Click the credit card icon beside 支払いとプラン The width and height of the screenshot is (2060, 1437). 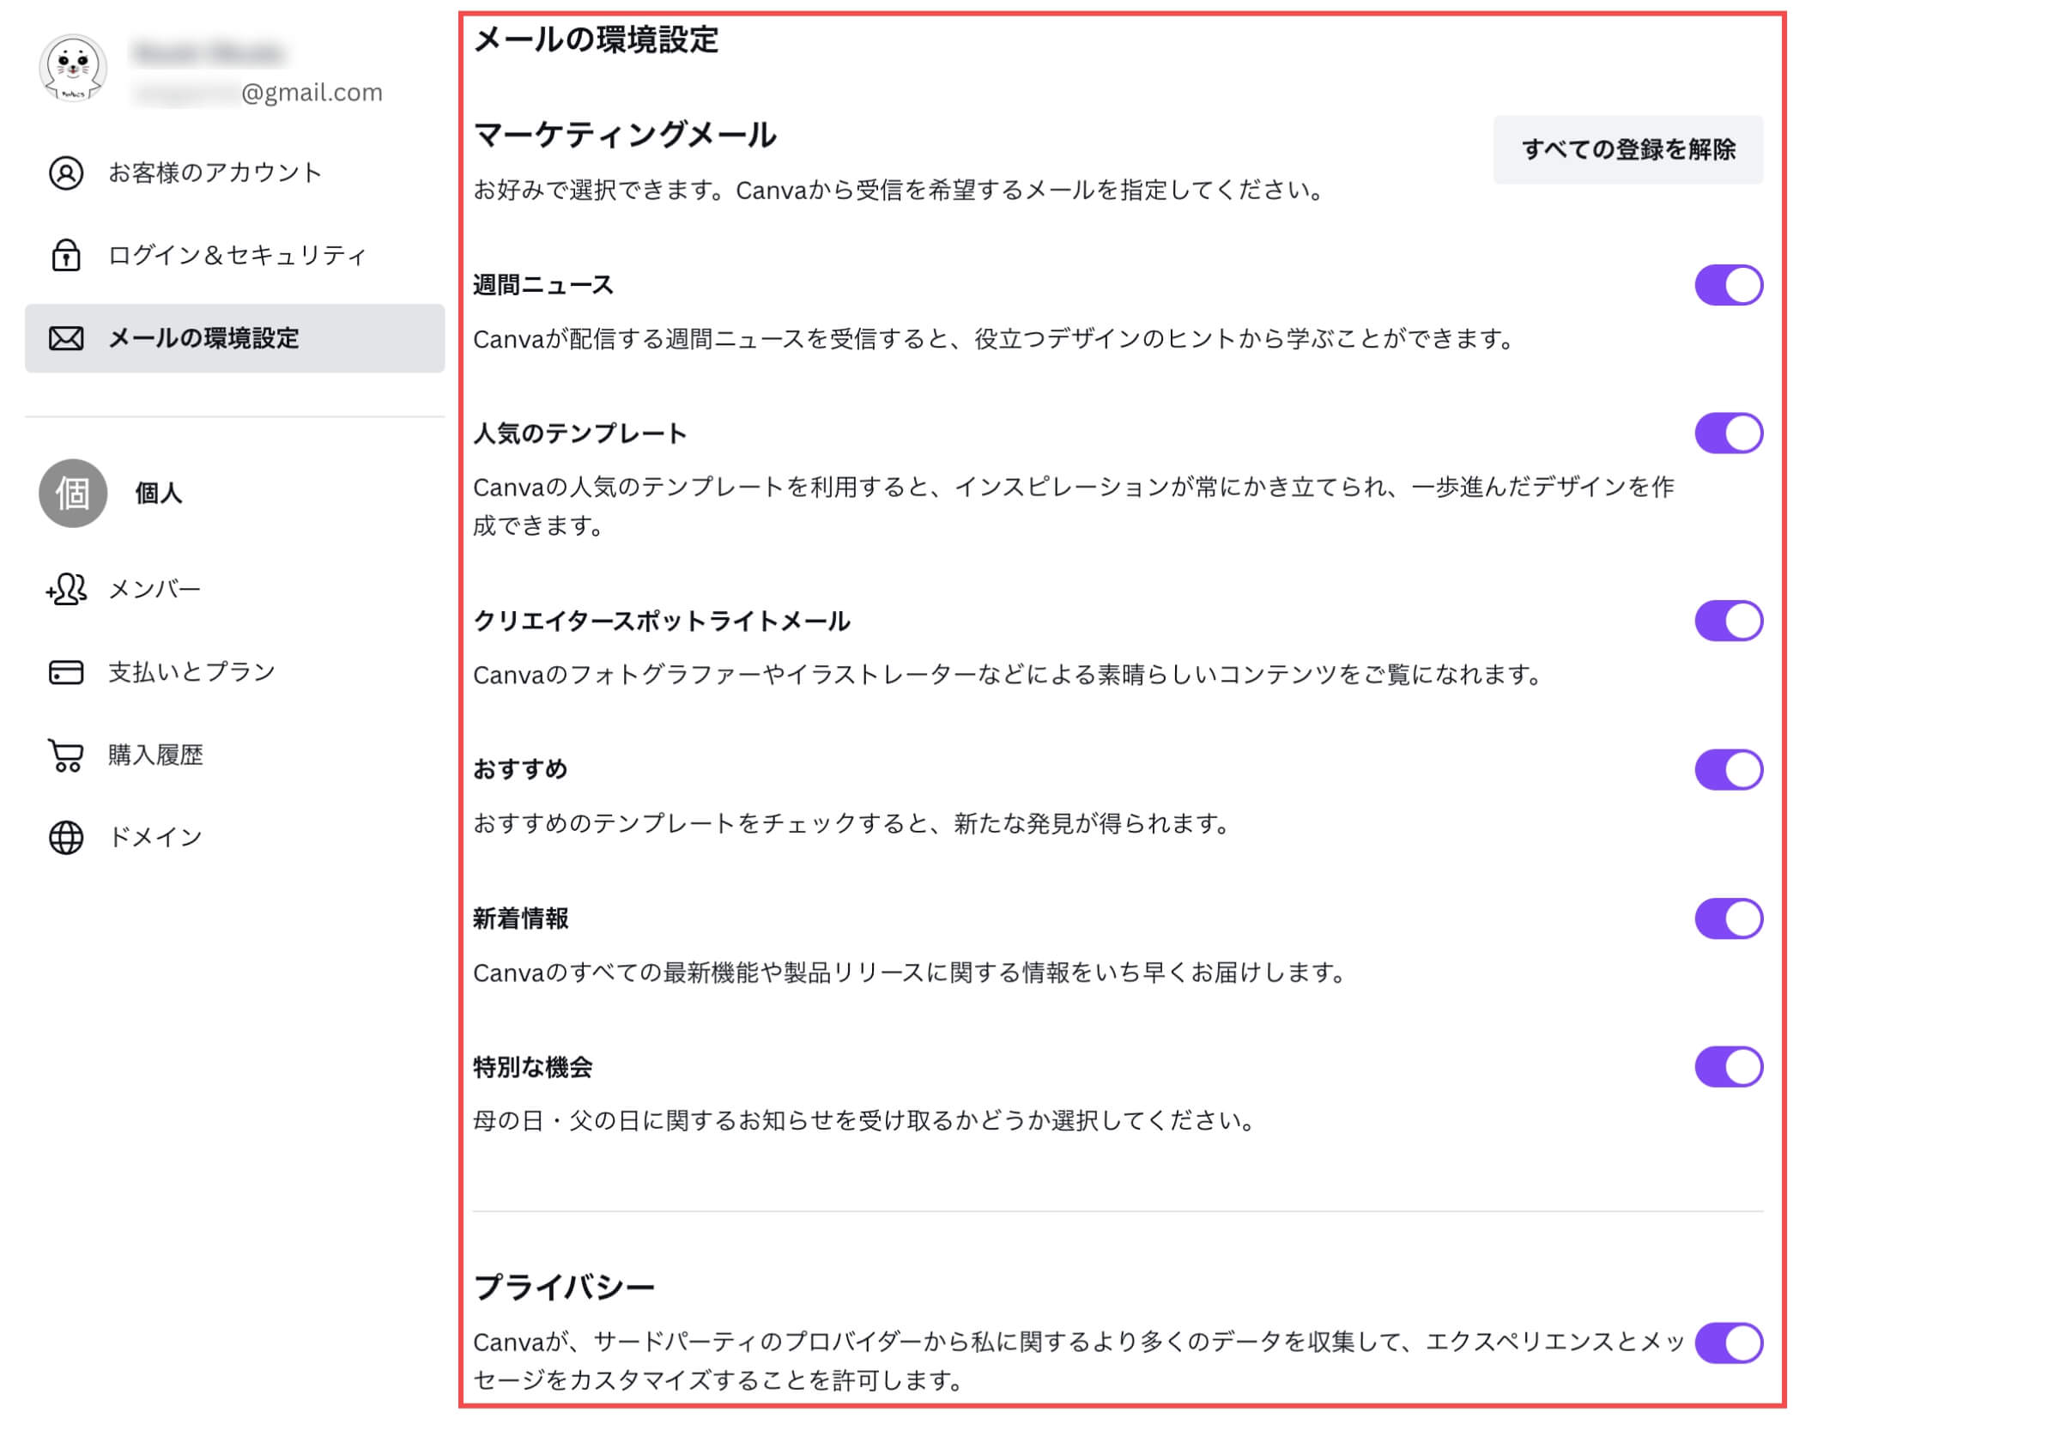tap(65, 673)
